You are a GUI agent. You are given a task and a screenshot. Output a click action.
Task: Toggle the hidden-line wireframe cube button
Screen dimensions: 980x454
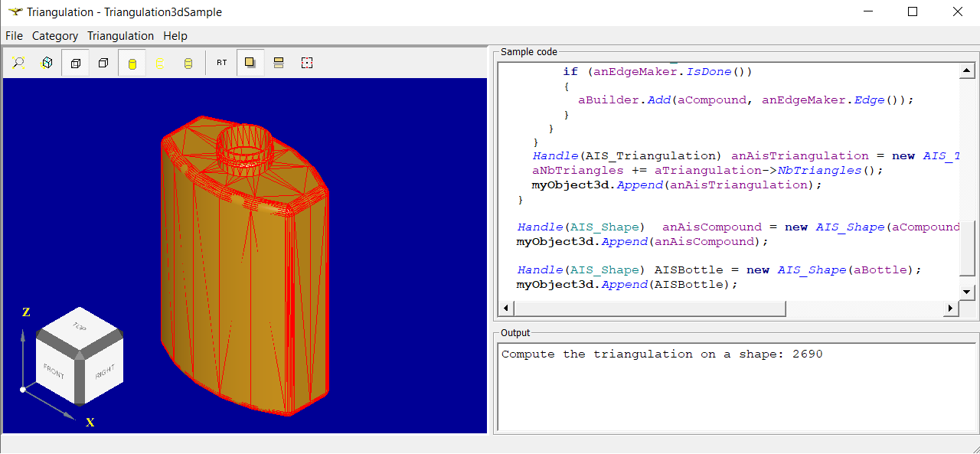point(75,63)
